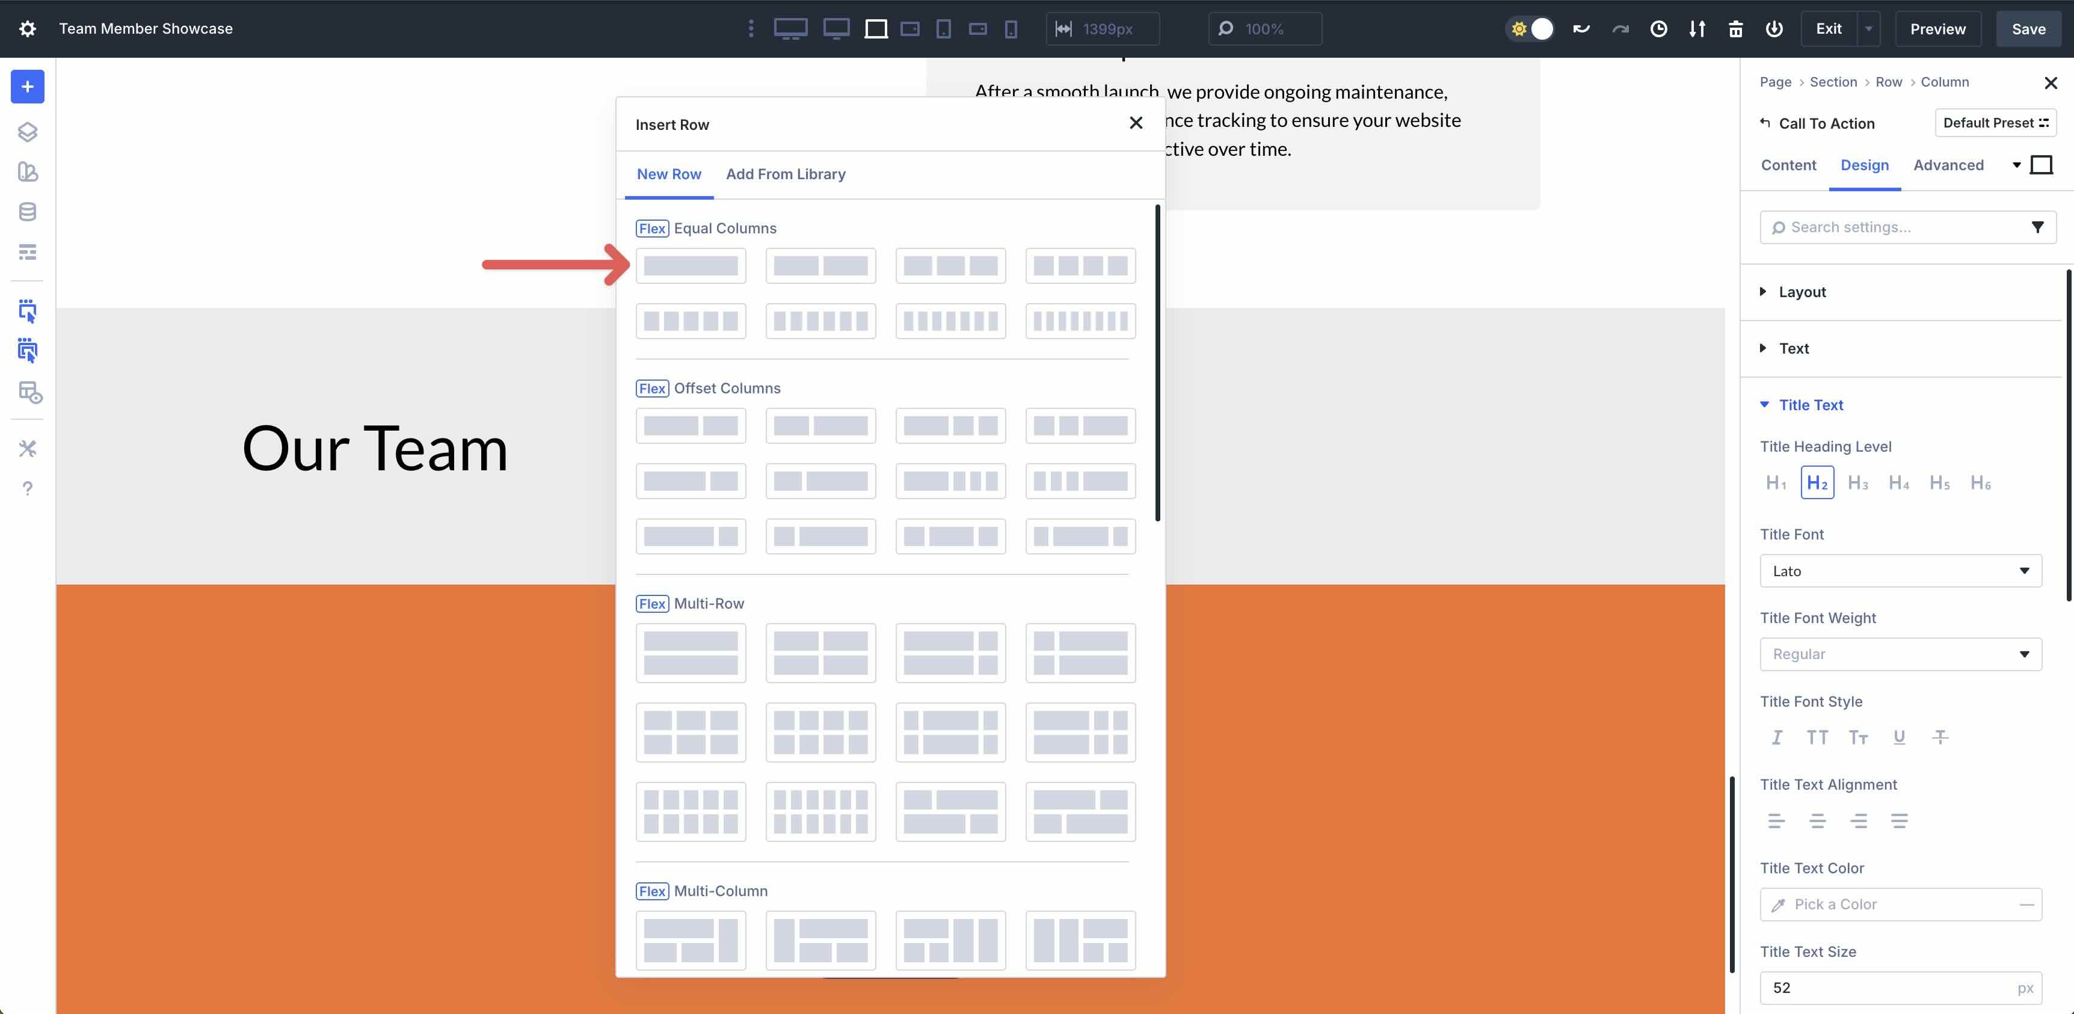Open the Advanced tab in the settings panel
Viewport: 2074px width, 1014px height.
pyautogui.click(x=1948, y=165)
